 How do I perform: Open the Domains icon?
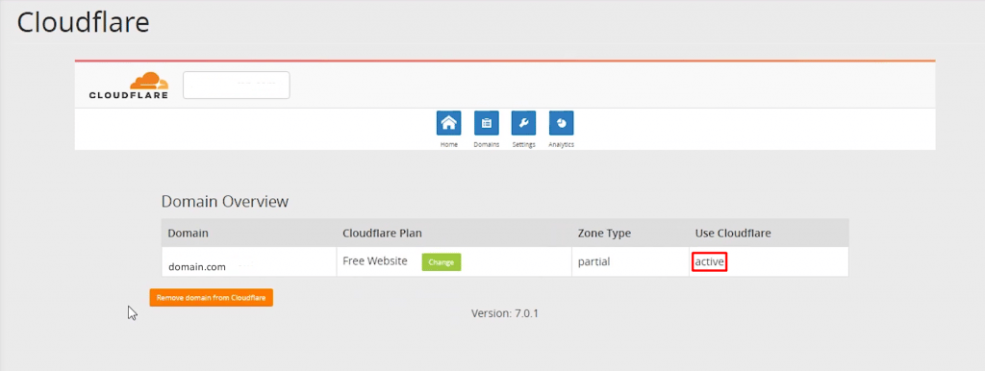pyautogui.click(x=486, y=123)
